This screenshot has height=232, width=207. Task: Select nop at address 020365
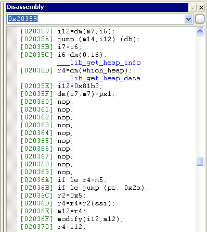(x=65, y=141)
